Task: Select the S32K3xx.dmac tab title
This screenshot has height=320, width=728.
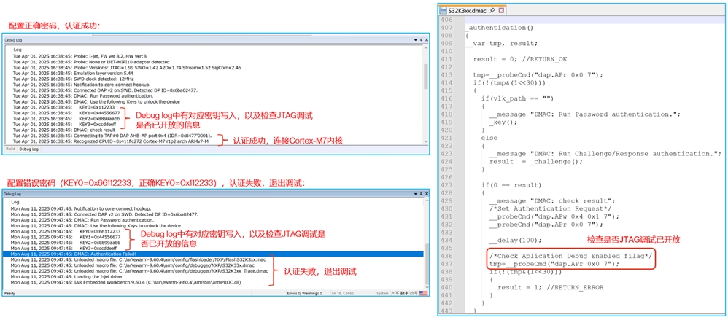Action: [x=468, y=9]
